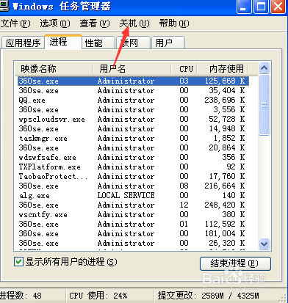288x303 pixels.
Task: Select 360se.exe row using 26,320 K
Action: coord(133,243)
